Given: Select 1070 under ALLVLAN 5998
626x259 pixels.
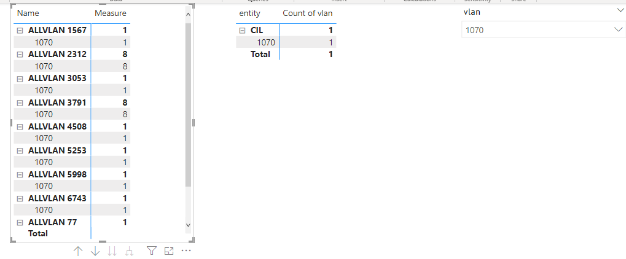Looking at the screenshot, I should click(x=44, y=186).
